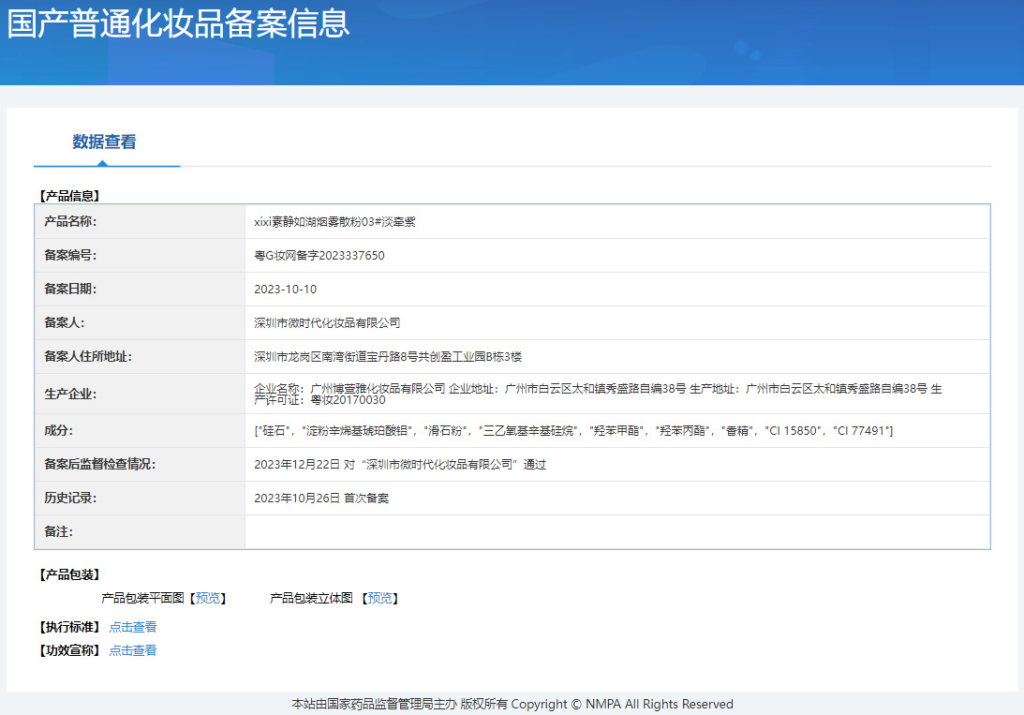The height and width of the screenshot is (715, 1024).
Task: Click the 【产品信息】 section header
Action: pyautogui.click(x=69, y=196)
